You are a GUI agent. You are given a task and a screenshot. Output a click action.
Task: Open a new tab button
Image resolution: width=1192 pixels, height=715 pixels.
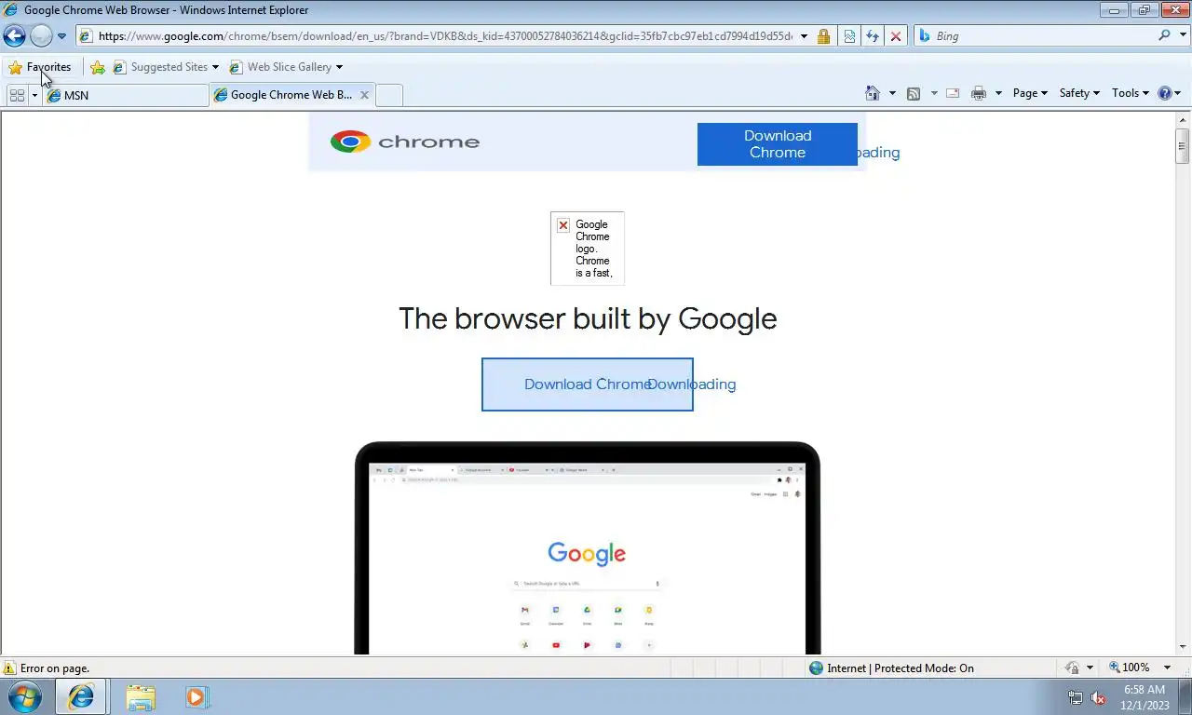389,95
